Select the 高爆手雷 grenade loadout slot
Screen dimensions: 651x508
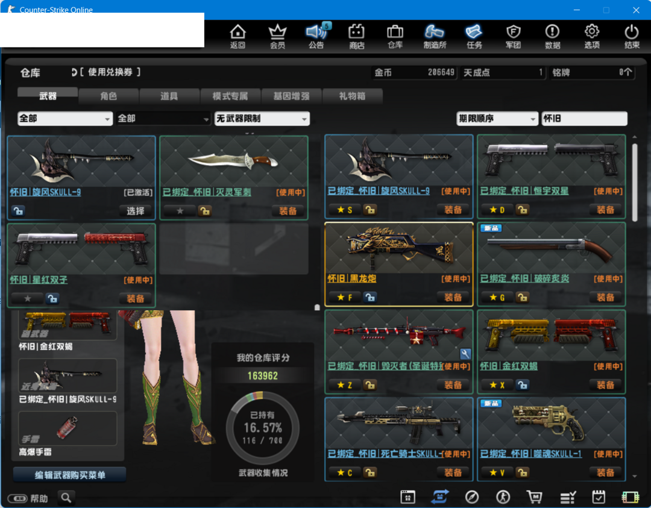pos(68,428)
